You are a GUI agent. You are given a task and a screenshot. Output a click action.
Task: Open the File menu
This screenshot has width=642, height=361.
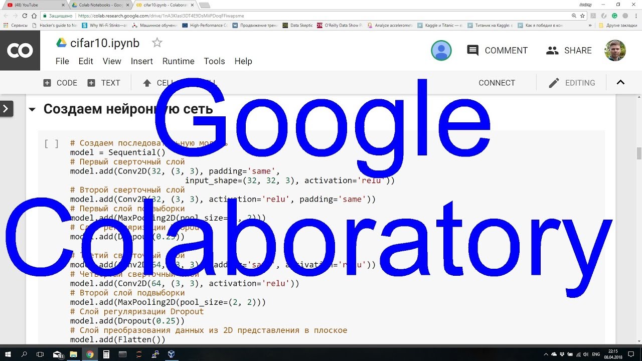[62, 61]
